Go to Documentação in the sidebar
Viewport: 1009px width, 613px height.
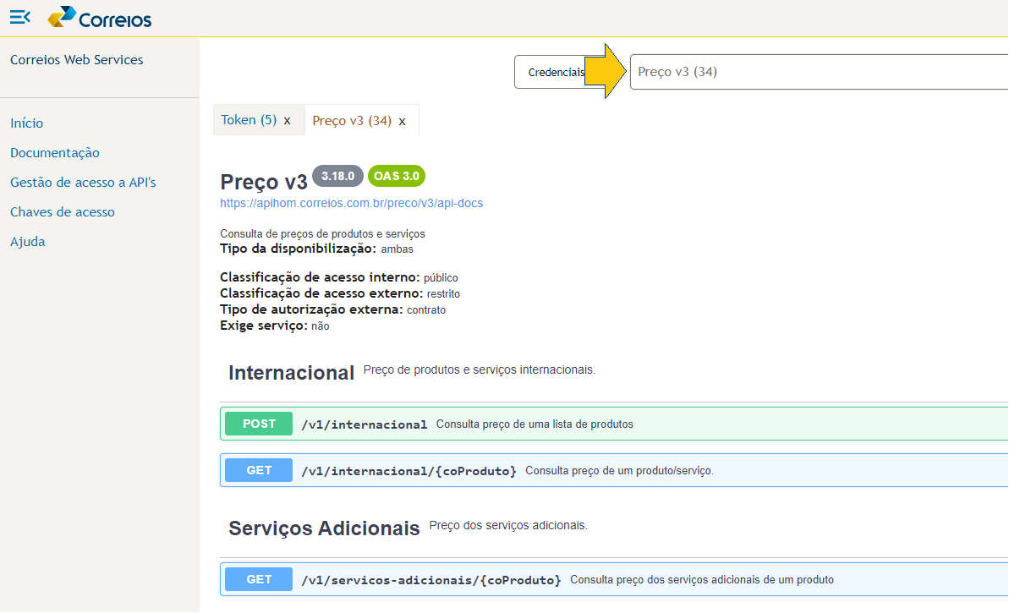pyautogui.click(x=55, y=152)
